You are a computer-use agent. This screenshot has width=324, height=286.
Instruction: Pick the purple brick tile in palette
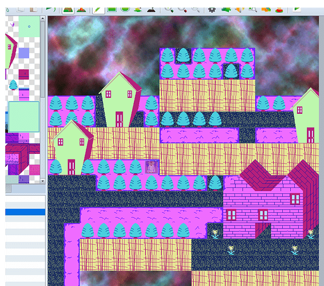[x=12, y=138]
